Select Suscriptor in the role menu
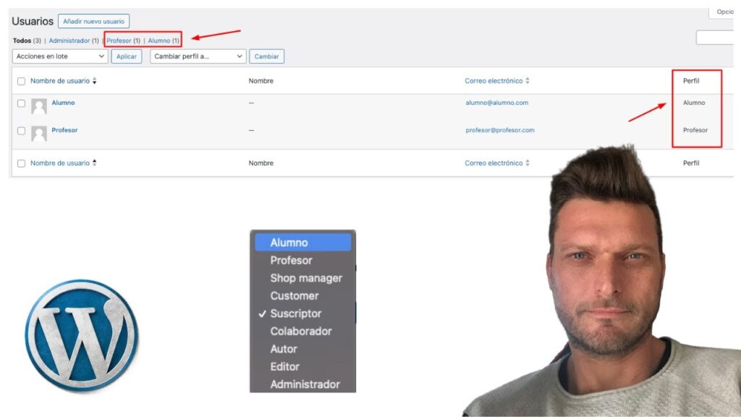Image resolution: width=741 pixels, height=417 pixels. [303, 313]
